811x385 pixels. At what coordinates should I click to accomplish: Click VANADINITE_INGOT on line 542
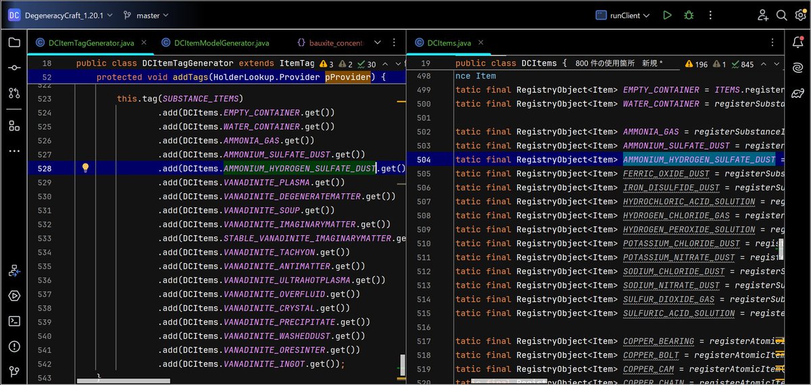click(266, 364)
